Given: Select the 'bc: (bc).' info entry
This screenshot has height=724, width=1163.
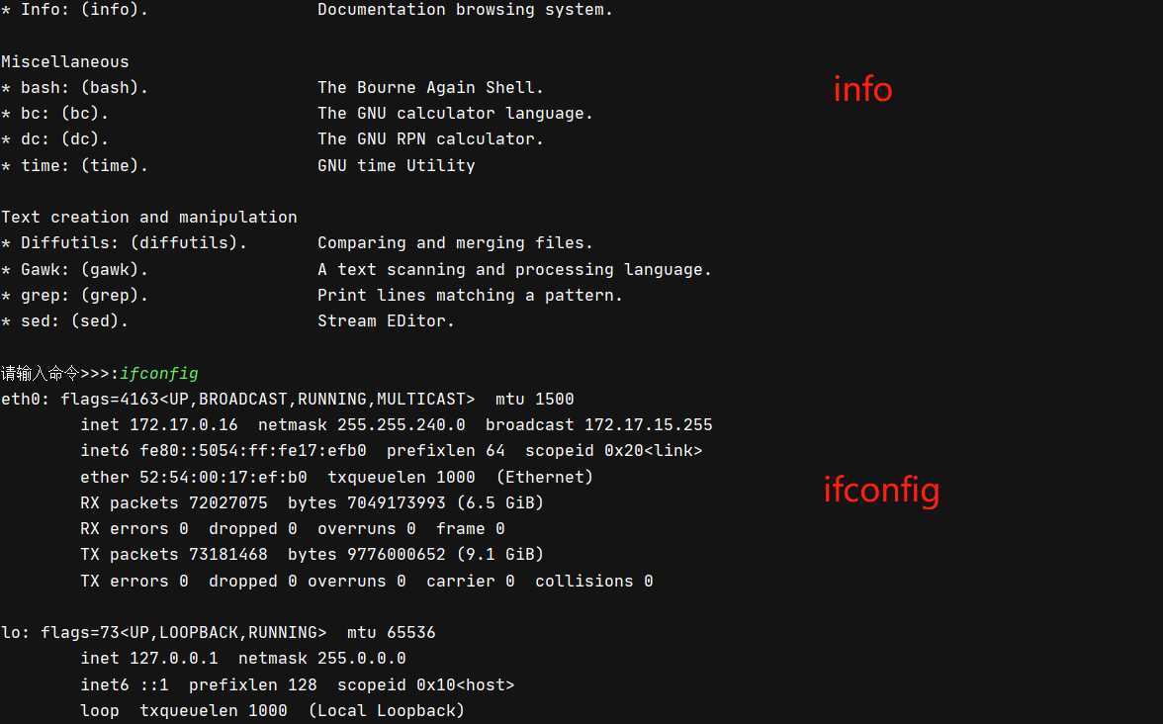Looking at the screenshot, I should pyautogui.click(x=64, y=114).
